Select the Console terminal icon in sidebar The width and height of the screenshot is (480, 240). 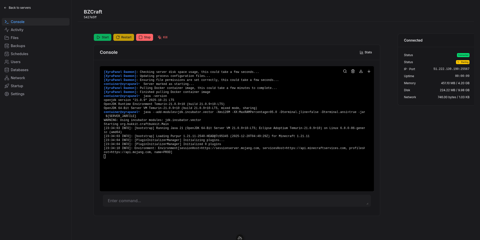click(7, 22)
